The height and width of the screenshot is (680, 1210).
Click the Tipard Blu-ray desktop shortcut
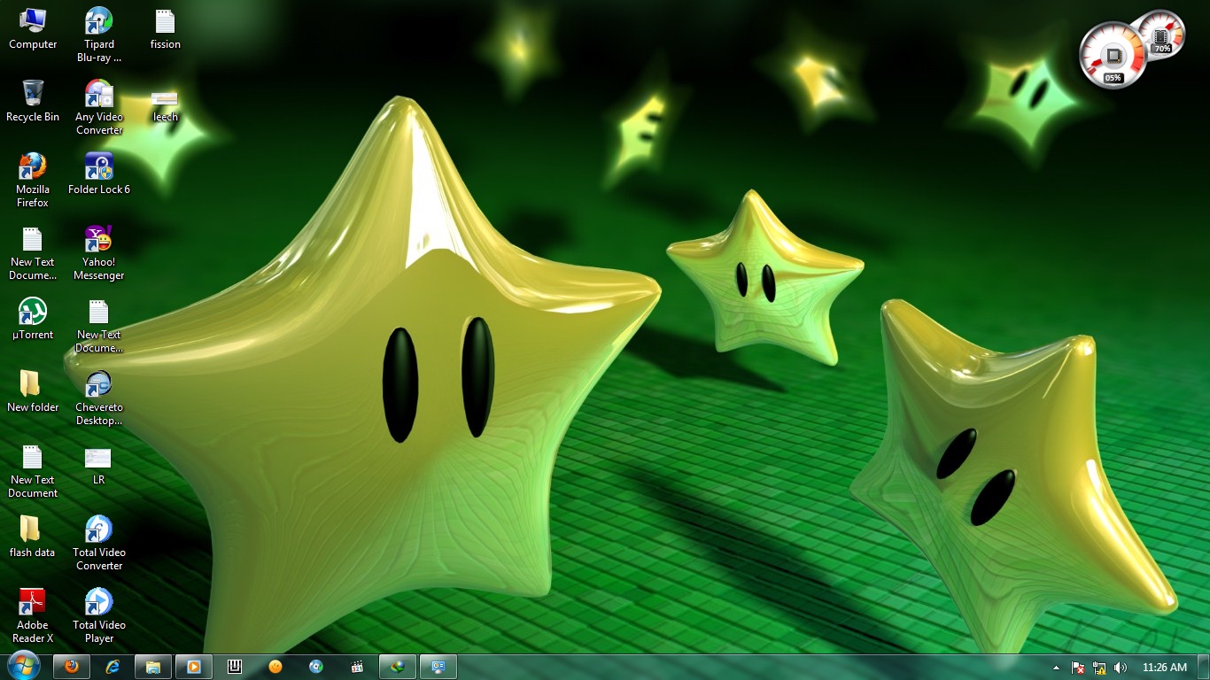98,22
